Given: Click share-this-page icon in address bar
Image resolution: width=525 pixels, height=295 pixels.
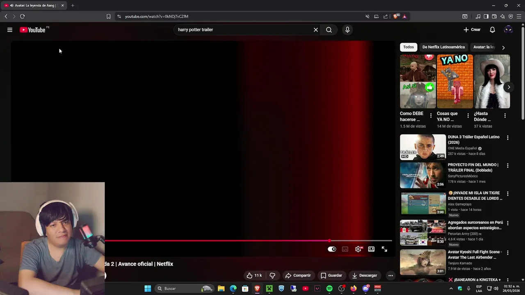Looking at the screenshot, I should (386, 16).
